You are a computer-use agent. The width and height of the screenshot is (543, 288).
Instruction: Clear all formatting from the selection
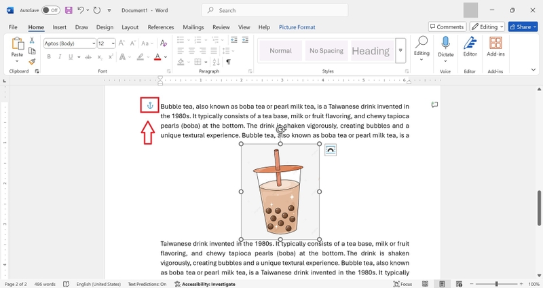pos(164,43)
